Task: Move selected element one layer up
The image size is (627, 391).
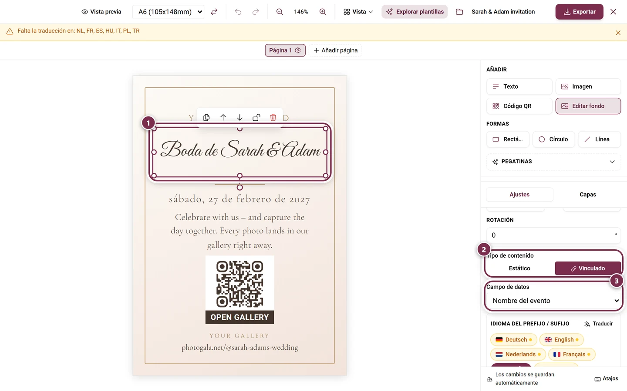Action: [x=223, y=117]
